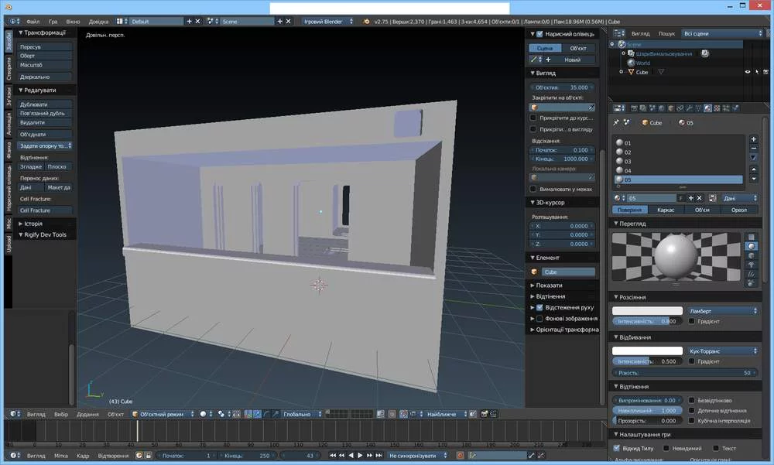The image size is (774, 465).
Task: Enable the Градієнт checkbox under Розсіяння
Action: click(x=691, y=321)
